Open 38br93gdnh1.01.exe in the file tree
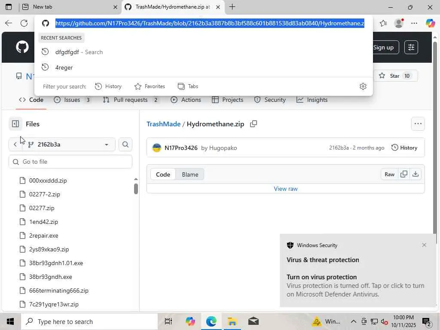440x330 pixels. (56, 263)
